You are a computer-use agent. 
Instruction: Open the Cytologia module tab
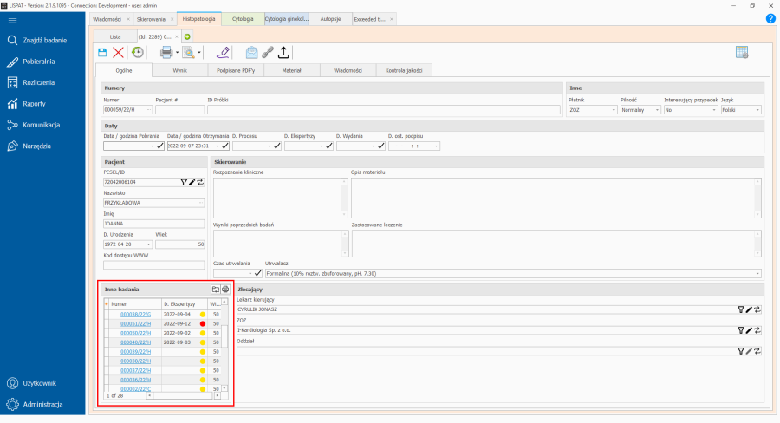tap(243, 18)
